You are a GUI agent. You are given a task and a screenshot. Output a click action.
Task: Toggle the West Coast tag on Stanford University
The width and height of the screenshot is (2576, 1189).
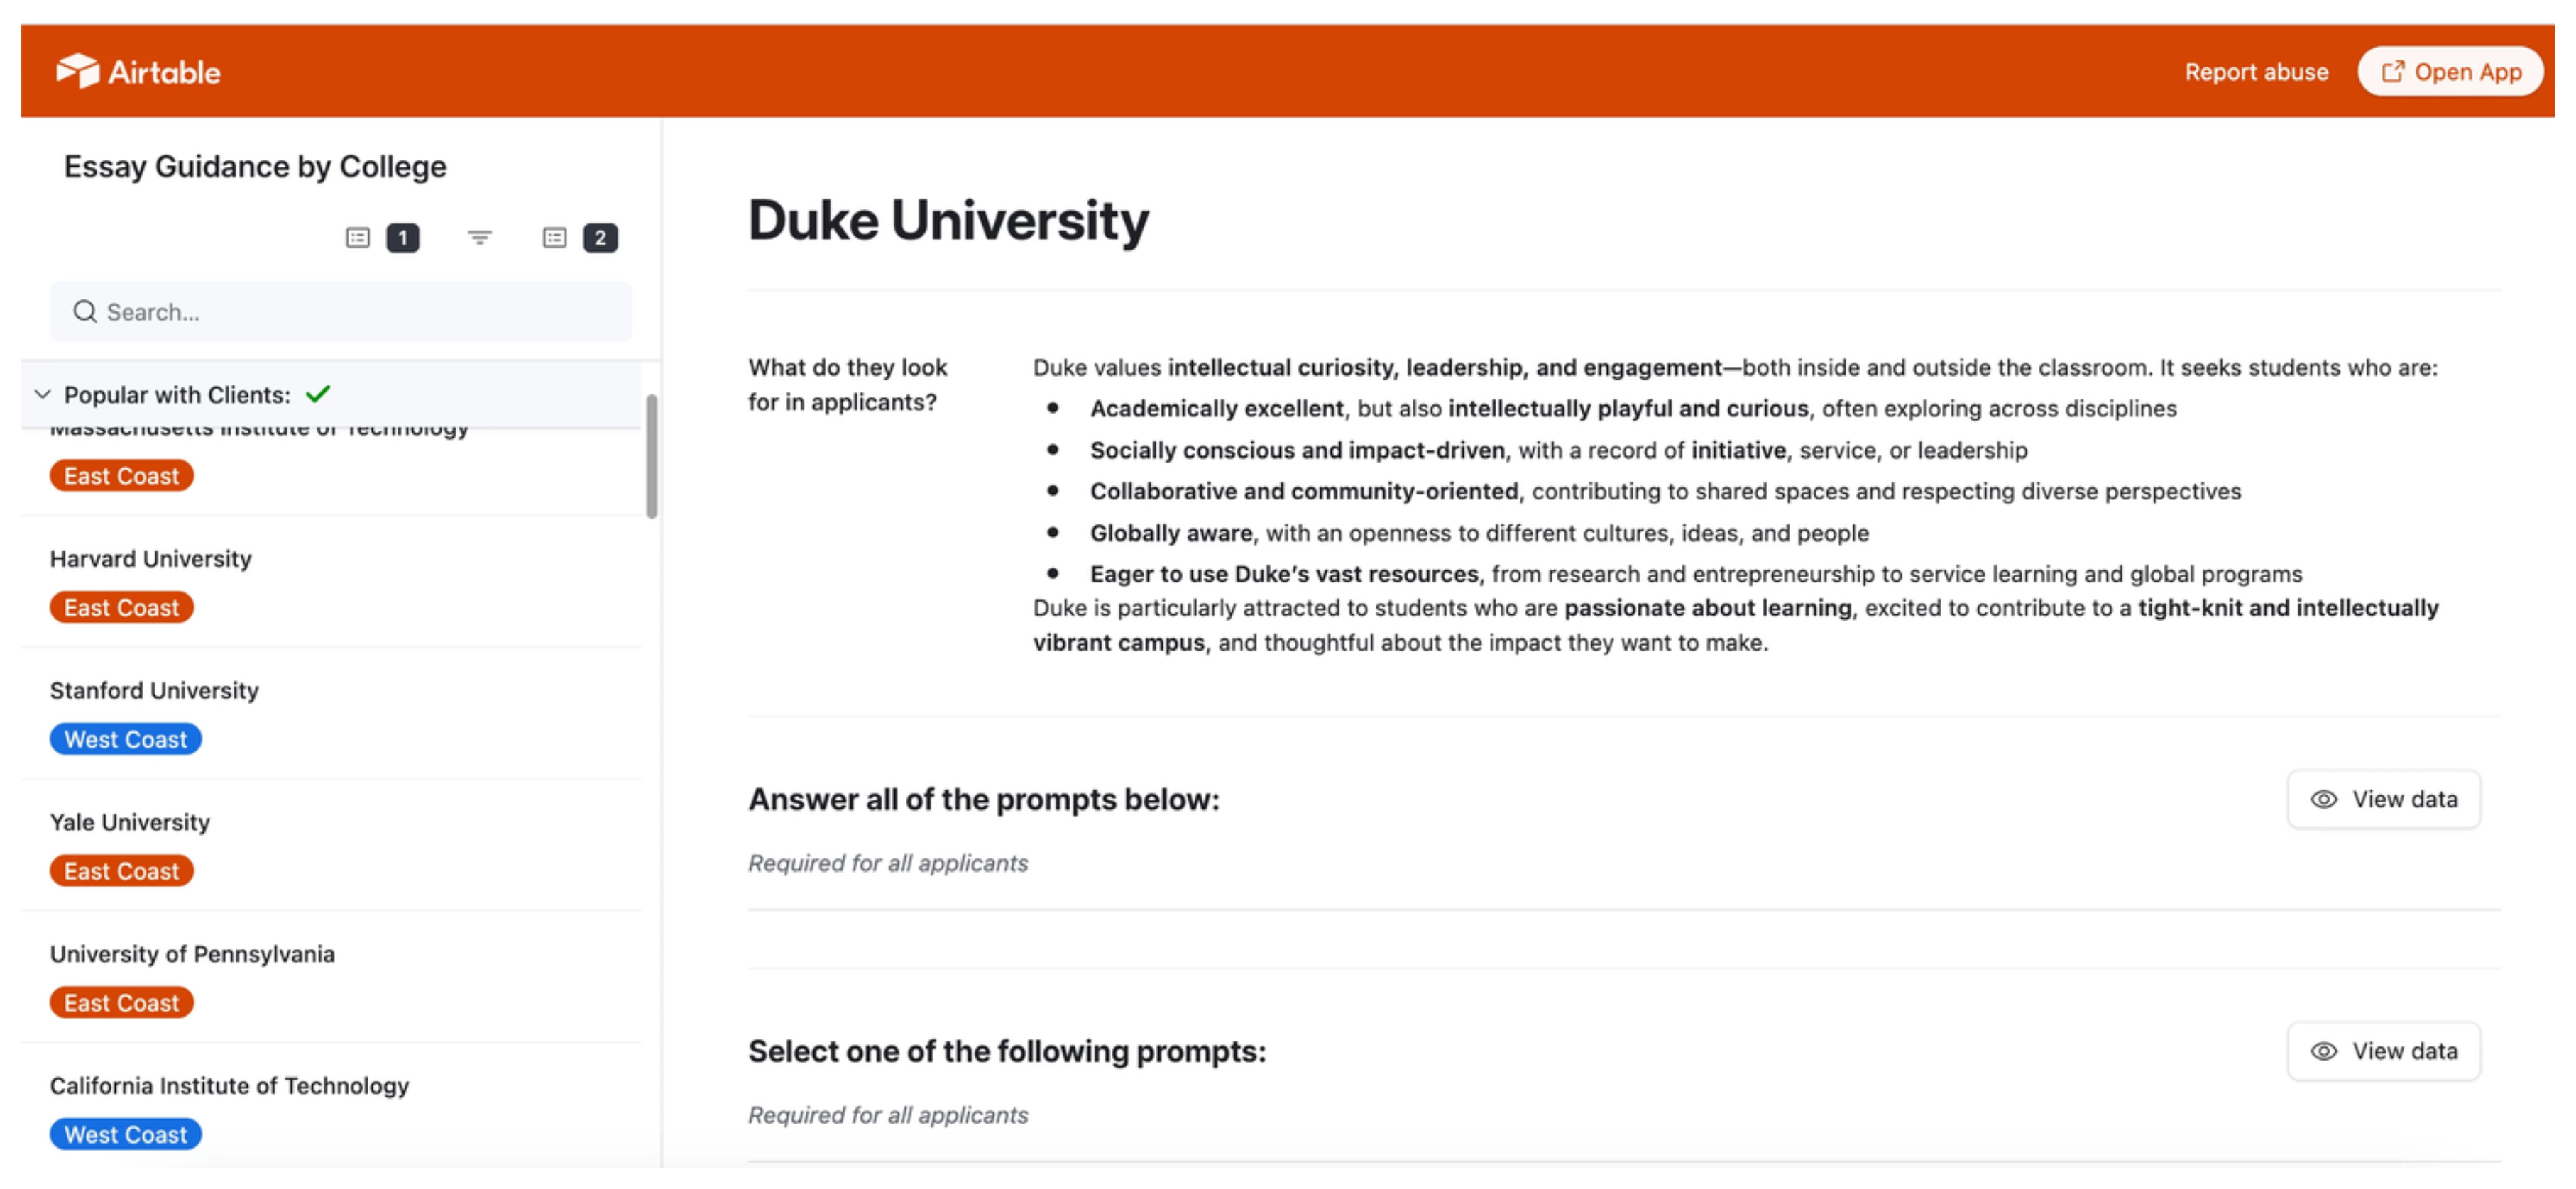(125, 739)
